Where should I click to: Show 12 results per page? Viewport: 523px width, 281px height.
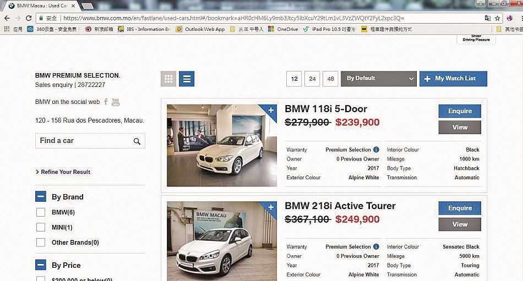click(x=294, y=79)
